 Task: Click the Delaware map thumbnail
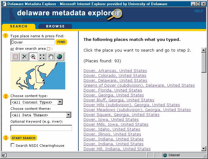click(38, 76)
